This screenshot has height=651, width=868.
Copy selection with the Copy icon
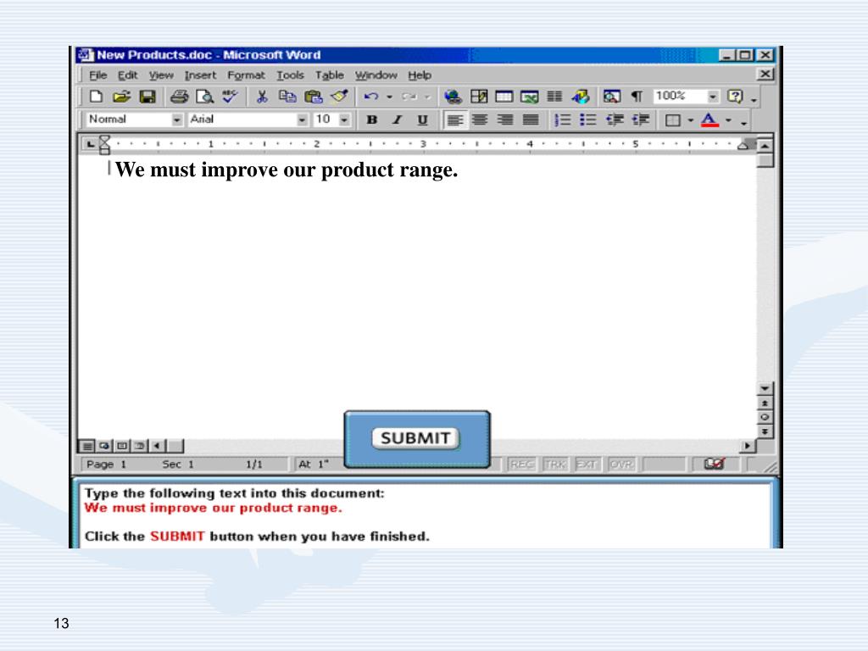[x=287, y=97]
